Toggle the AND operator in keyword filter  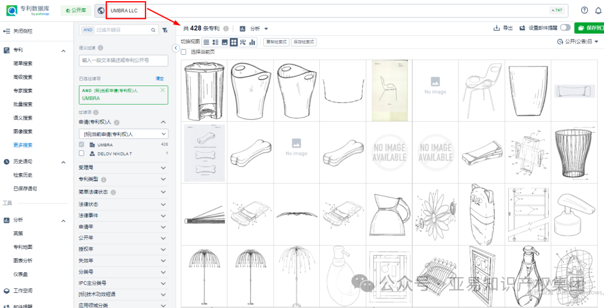pos(88,30)
